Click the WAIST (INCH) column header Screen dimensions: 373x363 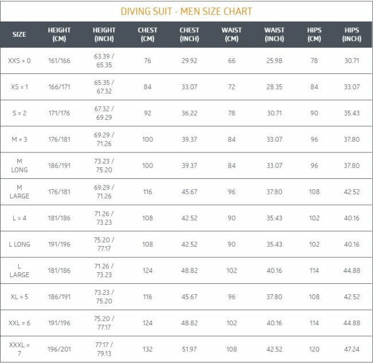(x=274, y=34)
